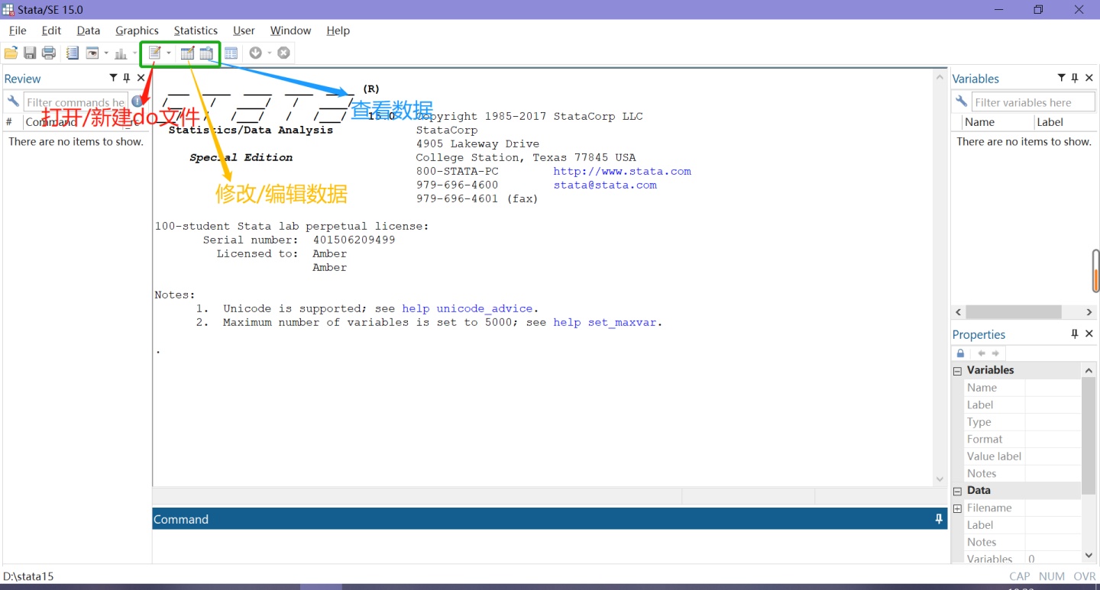Click the Filter variables here field
This screenshot has width=1100, height=590.
(x=1034, y=102)
